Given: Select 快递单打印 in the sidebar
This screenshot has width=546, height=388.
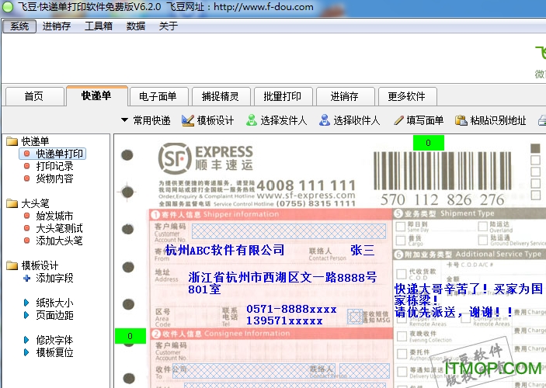Looking at the screenshot, I should 53,154.
